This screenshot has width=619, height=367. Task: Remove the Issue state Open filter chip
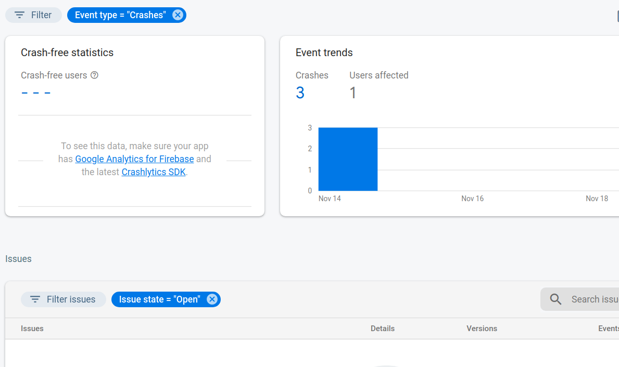pyautogui.click(x=212, y=299)
